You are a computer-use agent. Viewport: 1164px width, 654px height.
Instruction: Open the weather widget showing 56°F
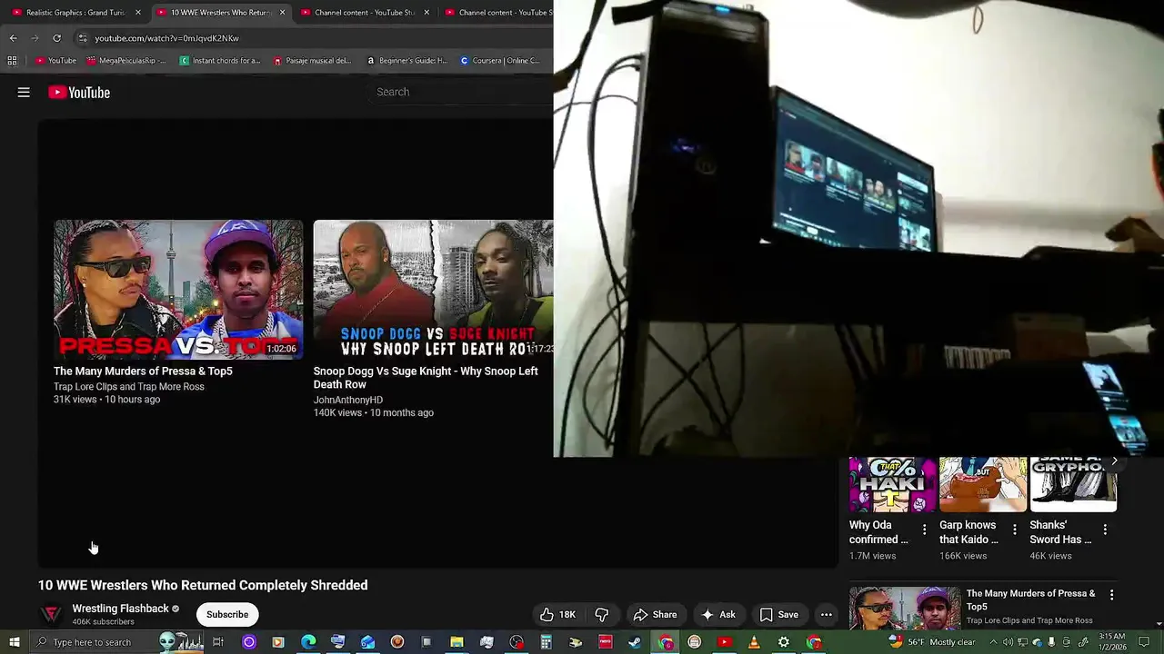(931, 642)
